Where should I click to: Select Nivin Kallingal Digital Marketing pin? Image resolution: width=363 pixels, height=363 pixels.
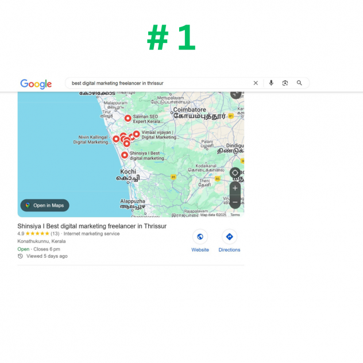pos(116,139)
